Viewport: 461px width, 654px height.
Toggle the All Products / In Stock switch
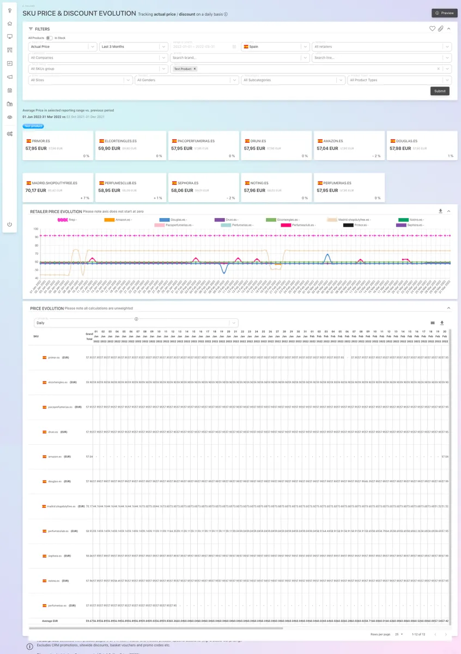tap(49, 38)
